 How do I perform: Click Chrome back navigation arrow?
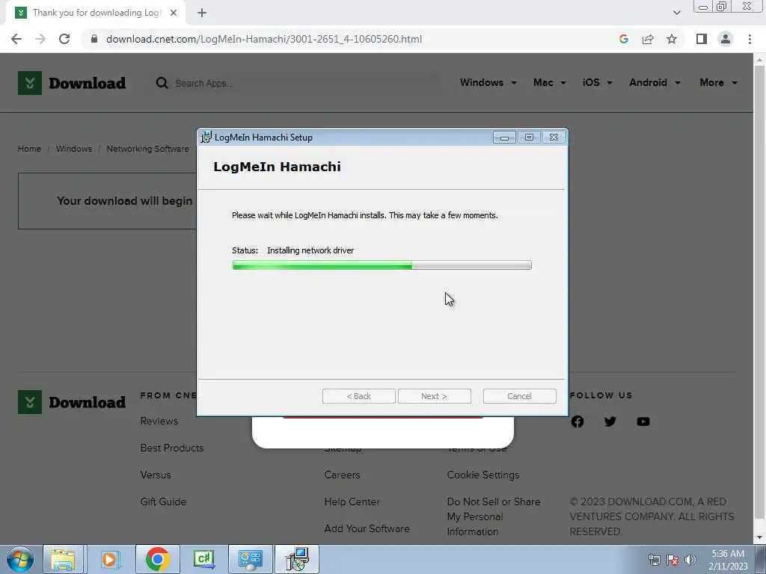tap(16, 39)
